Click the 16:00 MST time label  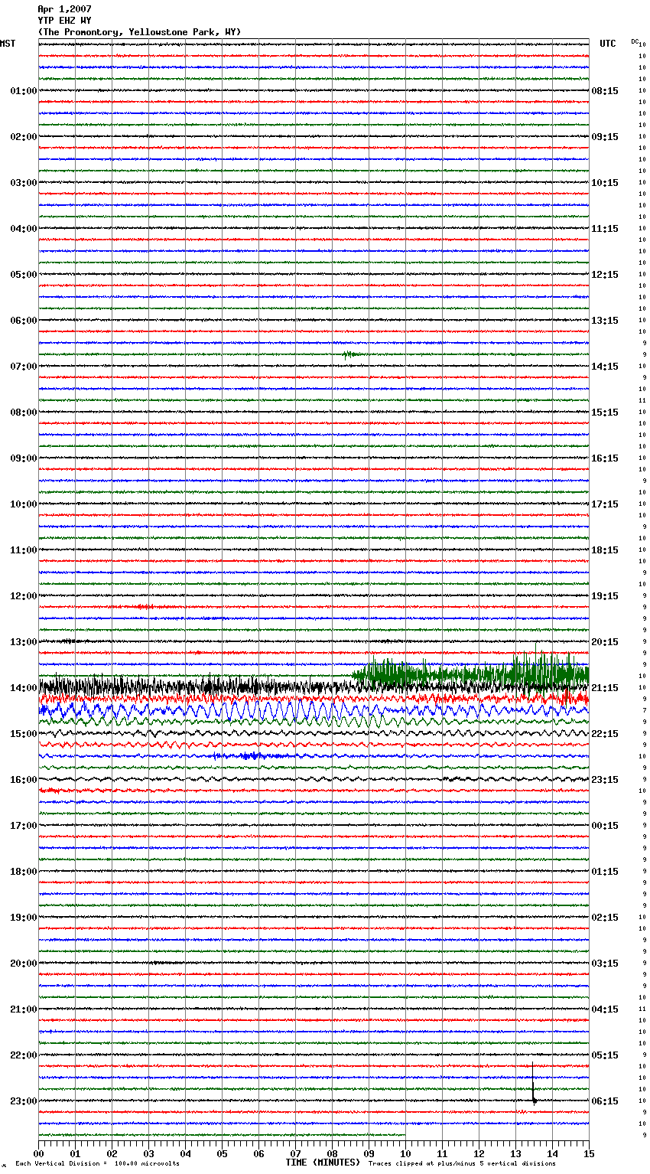(x=24, y=780)
